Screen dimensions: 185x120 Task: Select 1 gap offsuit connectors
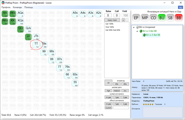[x=117, y=104]
